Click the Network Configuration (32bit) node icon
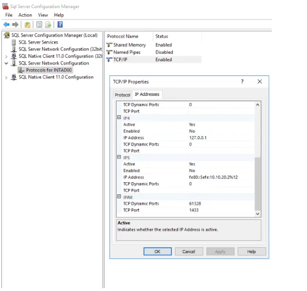The width and height of the screenshot is (307, 291). click(x=14, y=49)
